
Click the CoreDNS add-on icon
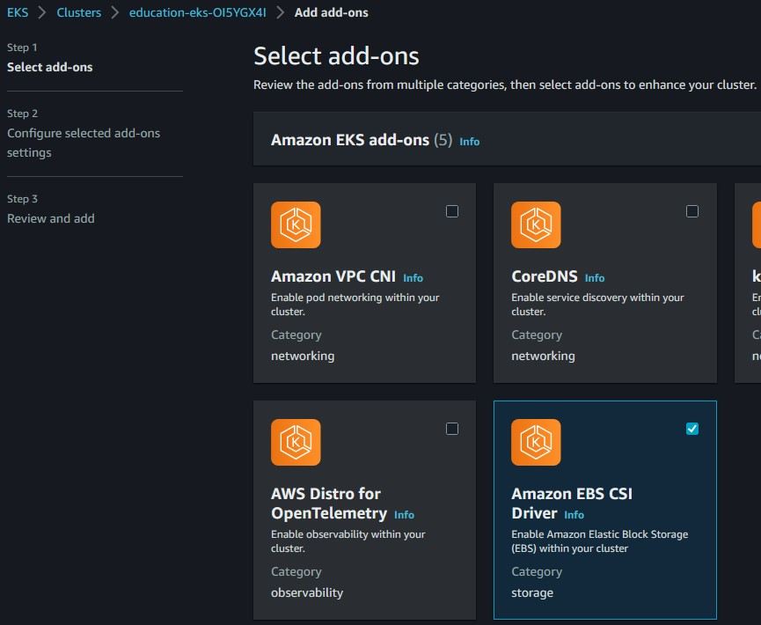coord(536,224)
